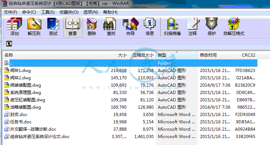Select file name 阀装装配图.dwg

26,85
